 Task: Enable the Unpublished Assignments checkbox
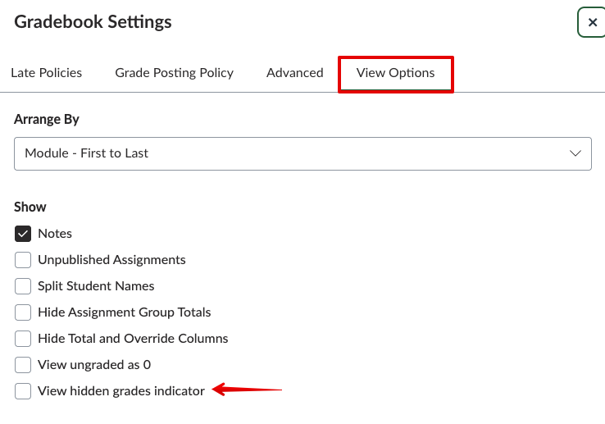coord(23,260)
